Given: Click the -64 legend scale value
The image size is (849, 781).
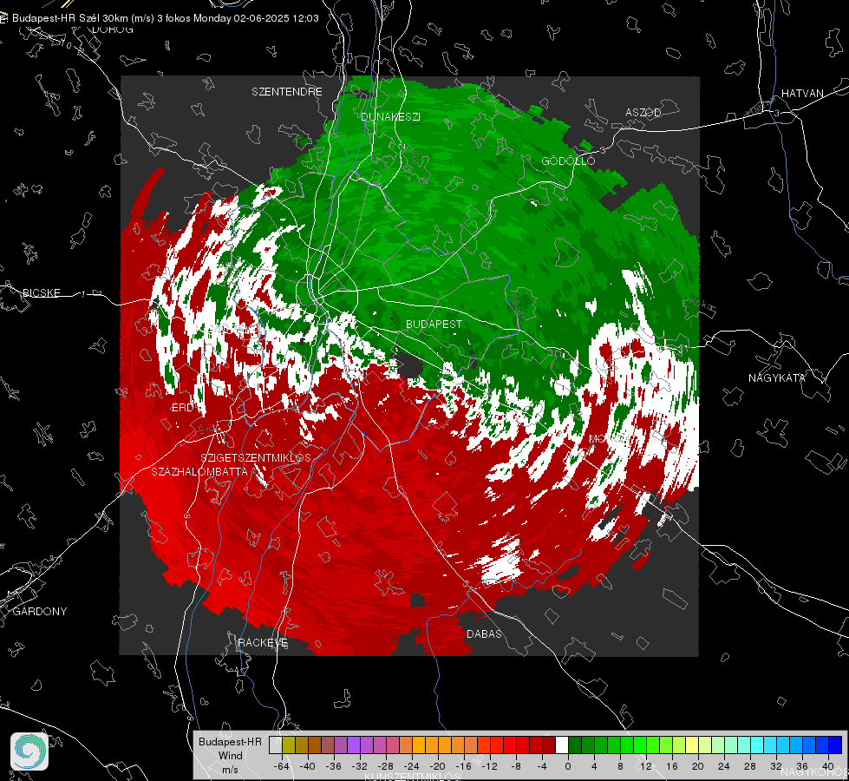Looking at the screenshot, I should coord(282,766).
